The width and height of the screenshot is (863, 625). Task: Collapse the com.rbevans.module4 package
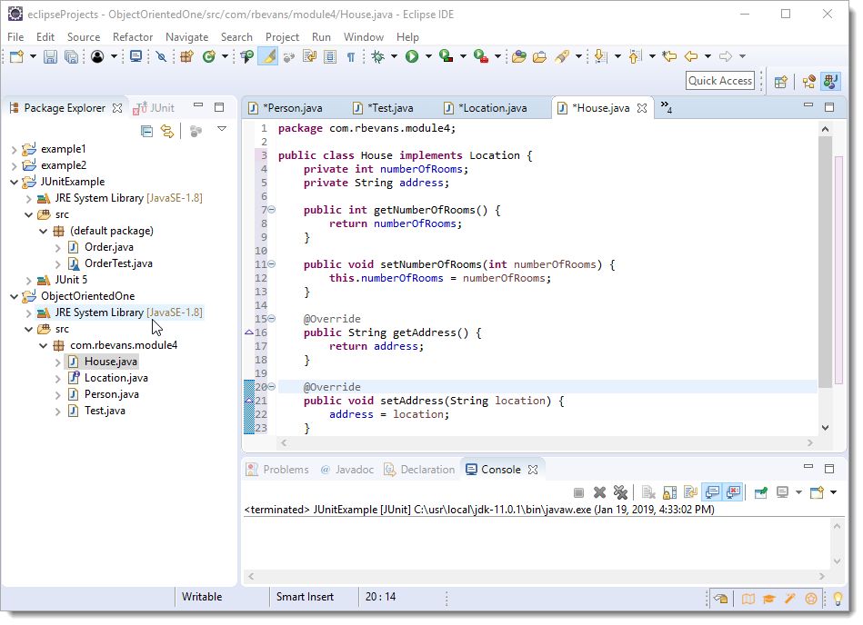[44, 346]
